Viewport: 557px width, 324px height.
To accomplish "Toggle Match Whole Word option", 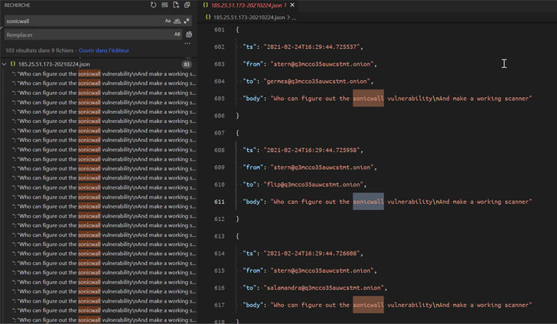I will pyautogui.click(x=178, y=21).
